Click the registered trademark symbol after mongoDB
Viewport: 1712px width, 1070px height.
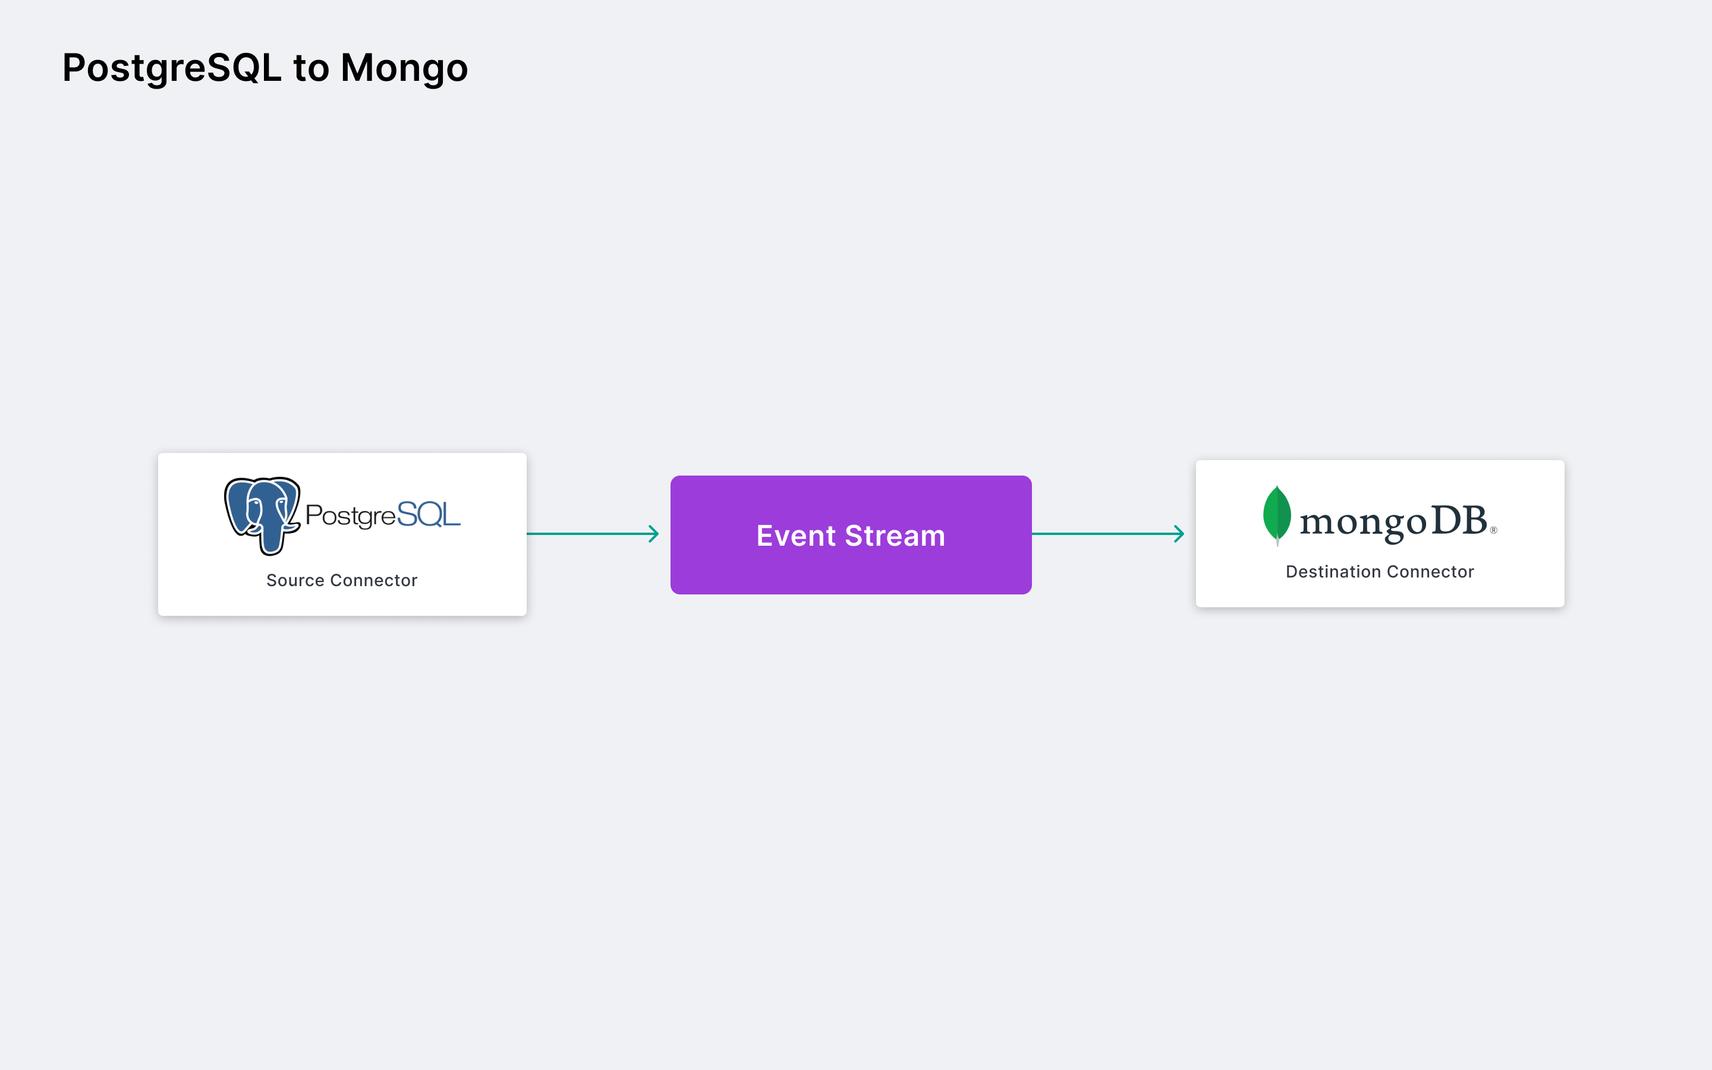pyautogui.click(x=1493, y=530)
